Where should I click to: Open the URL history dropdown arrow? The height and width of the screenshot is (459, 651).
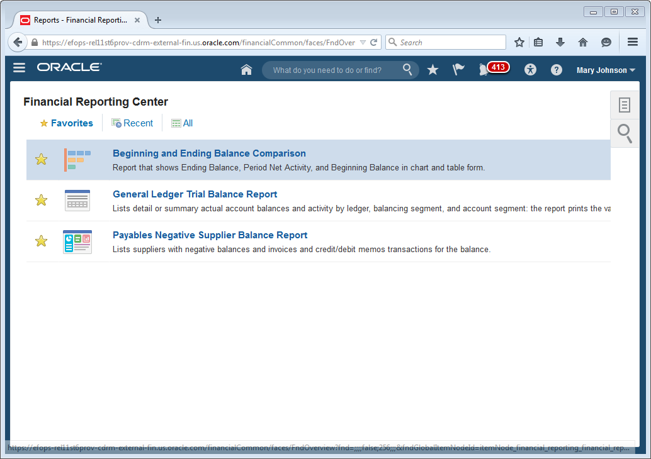point(363,42)
